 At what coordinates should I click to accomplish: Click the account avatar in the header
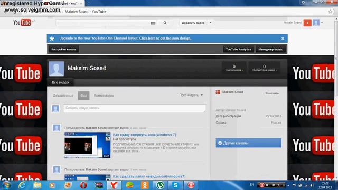(316, 23)
